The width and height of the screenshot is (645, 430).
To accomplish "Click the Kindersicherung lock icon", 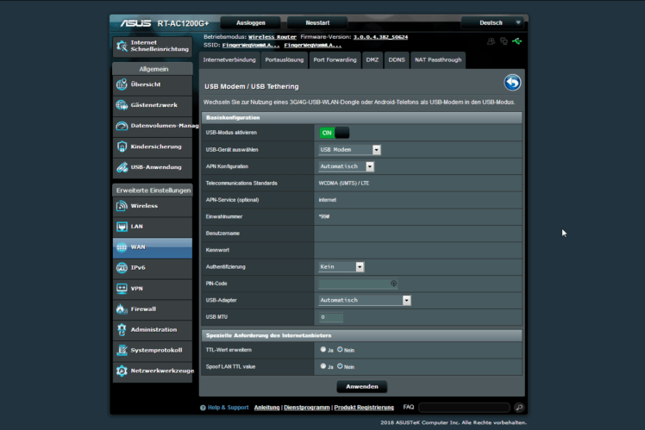I will tap(122, 146).
